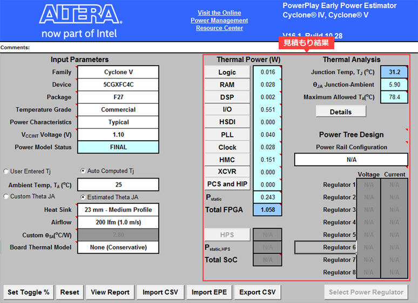418x303 pixels.
Task: Click the Regulator 6 label
Action: point(339,247)
